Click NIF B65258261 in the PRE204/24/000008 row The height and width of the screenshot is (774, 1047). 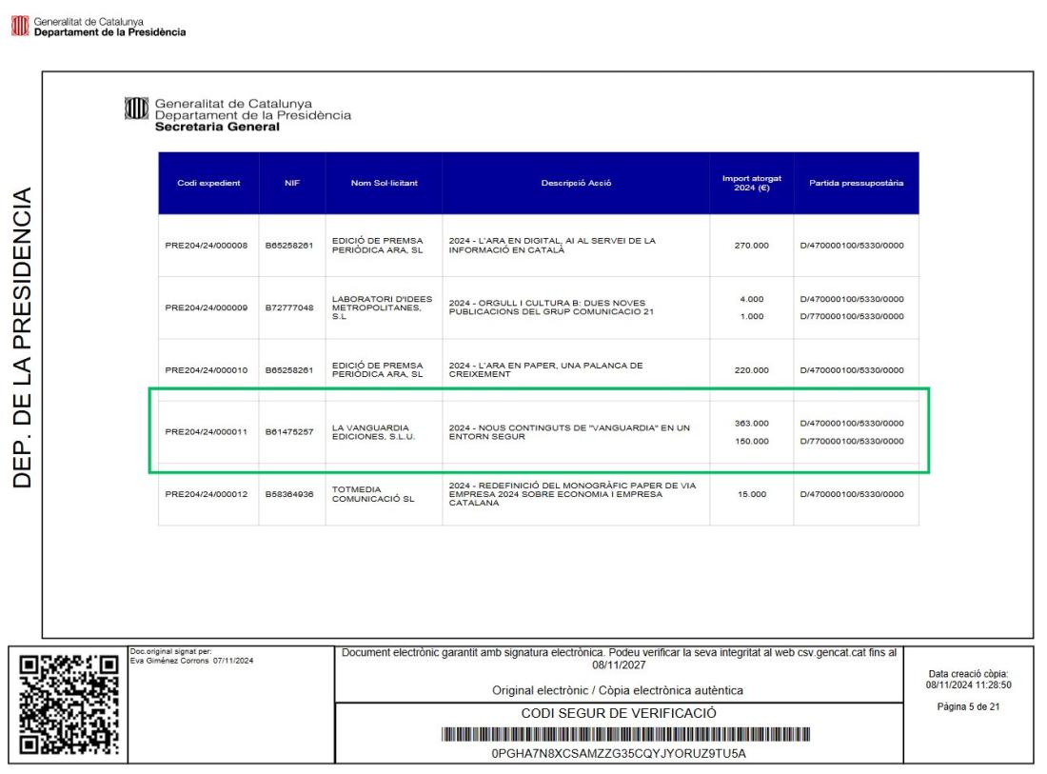pyautogui.click(x=289, y=246)
